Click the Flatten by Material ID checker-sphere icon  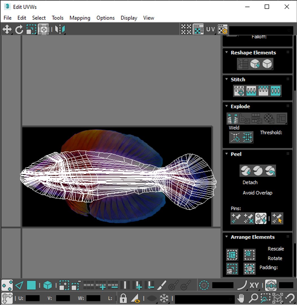pos(269,118)
